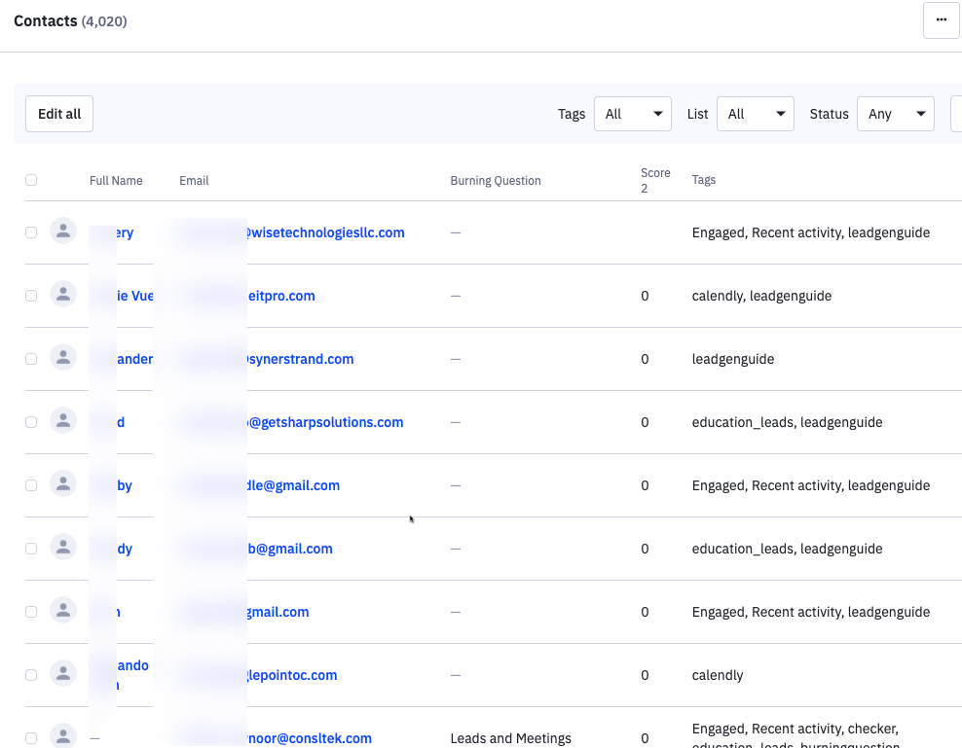Click avatar icon for dle@gmail.com contact
This screenshot has height=748, width=962.
point(63,483)
